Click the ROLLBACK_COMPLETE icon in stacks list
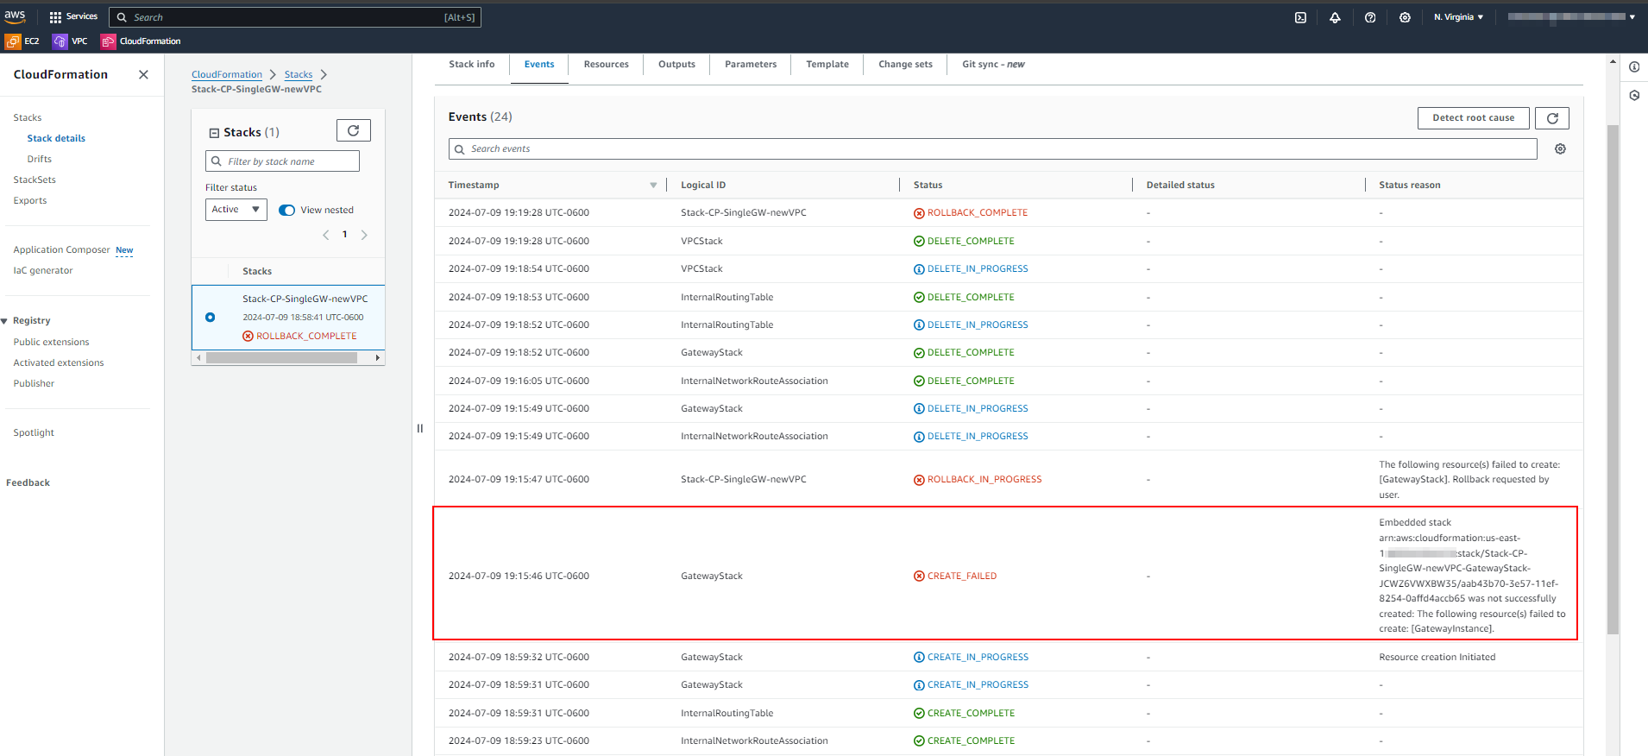Image resolution: width=1648 pixels, height=756 pixels. coord(248,337)
